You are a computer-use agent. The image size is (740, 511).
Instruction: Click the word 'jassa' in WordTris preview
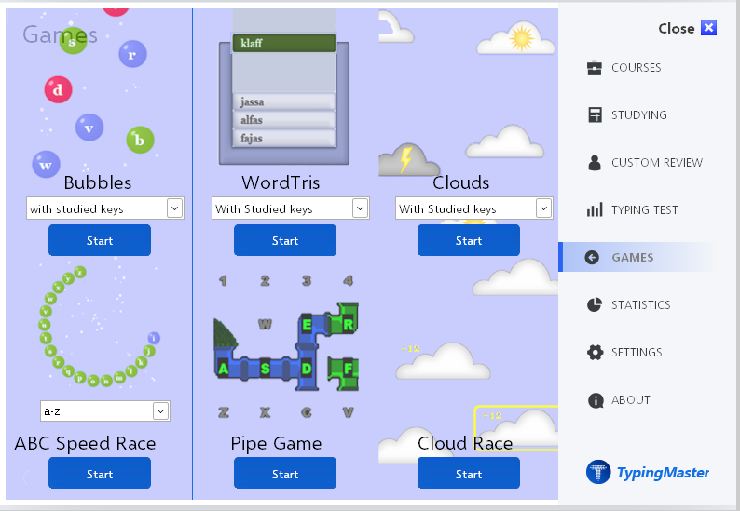[x=284, y=101]
